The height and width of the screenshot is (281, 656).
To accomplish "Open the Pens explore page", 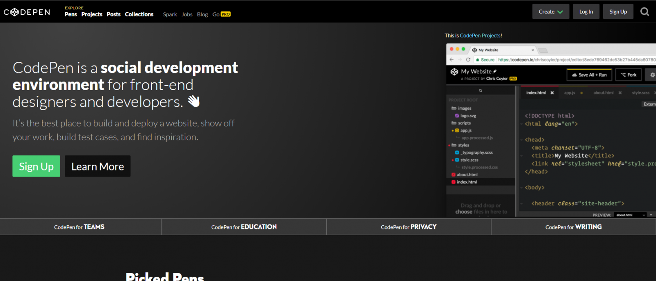I will pos(71,14).
